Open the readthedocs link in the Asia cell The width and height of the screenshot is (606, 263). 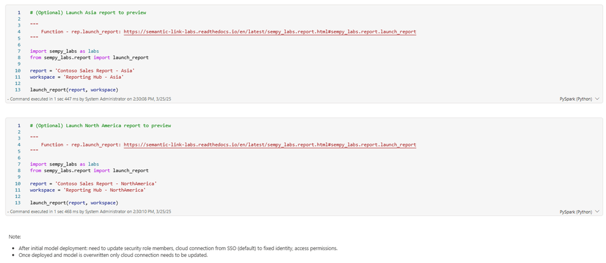270,32
